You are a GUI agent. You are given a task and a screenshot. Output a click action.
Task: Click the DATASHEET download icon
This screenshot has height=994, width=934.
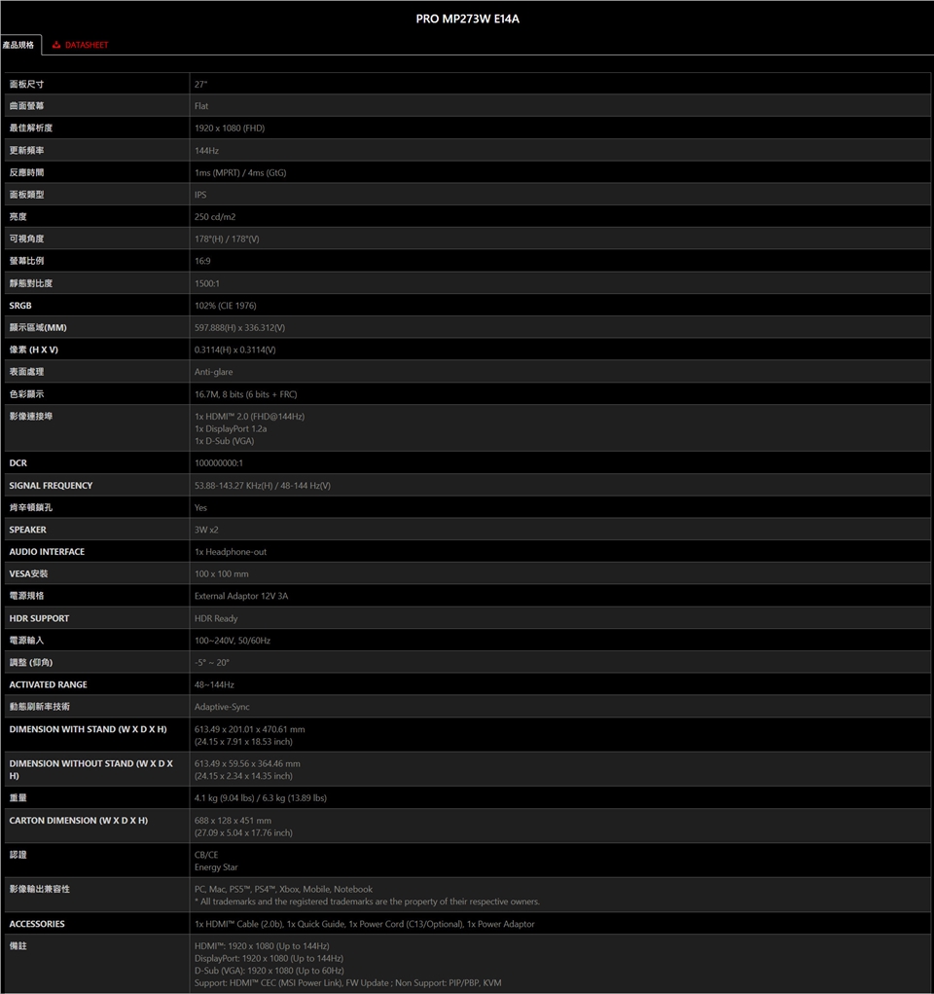[x=56, y=45]
